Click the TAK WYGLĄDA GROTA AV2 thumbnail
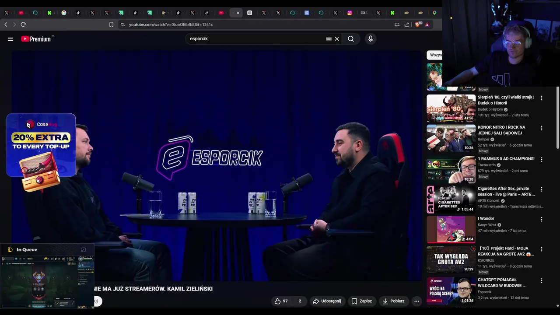This screenshot has width=560, height=315. [451, 259]
